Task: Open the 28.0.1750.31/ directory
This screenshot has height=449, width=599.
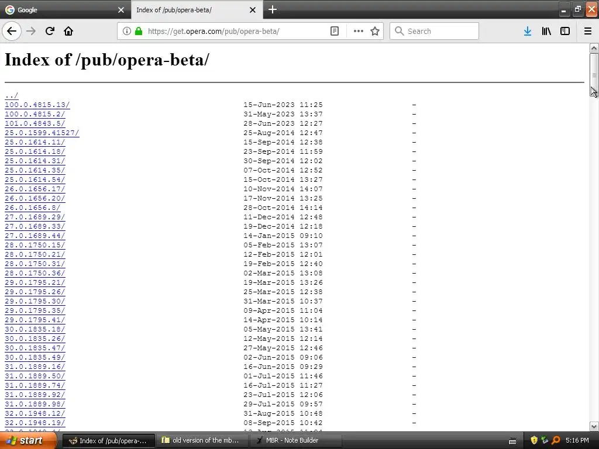Action: coord(35,264)
